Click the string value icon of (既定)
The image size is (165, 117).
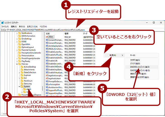47,37
